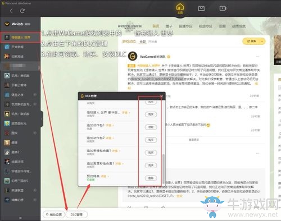This screenshot has height=221, width=281.
Task: Select the S icon game in sidebar
Action: point(7,142)
